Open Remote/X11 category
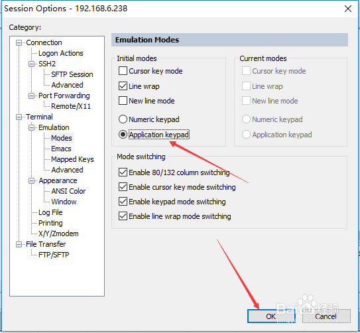The image size is (360, 333). (x=71, y=106)
